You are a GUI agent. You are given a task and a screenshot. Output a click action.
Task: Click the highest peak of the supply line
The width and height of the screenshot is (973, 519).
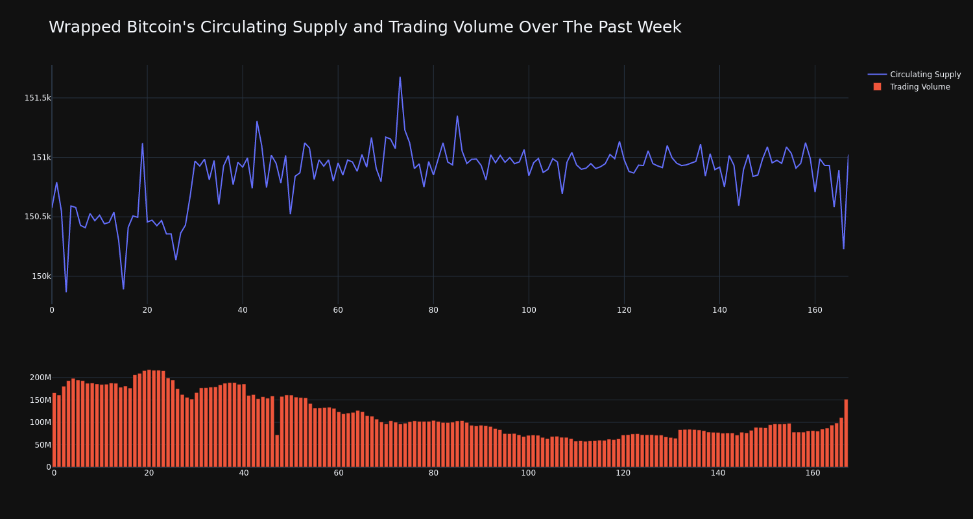[400, 78]
